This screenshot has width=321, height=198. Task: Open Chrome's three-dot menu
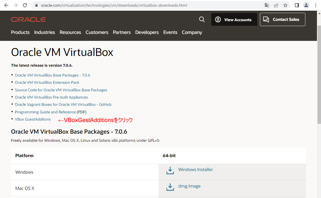(316, 5)
